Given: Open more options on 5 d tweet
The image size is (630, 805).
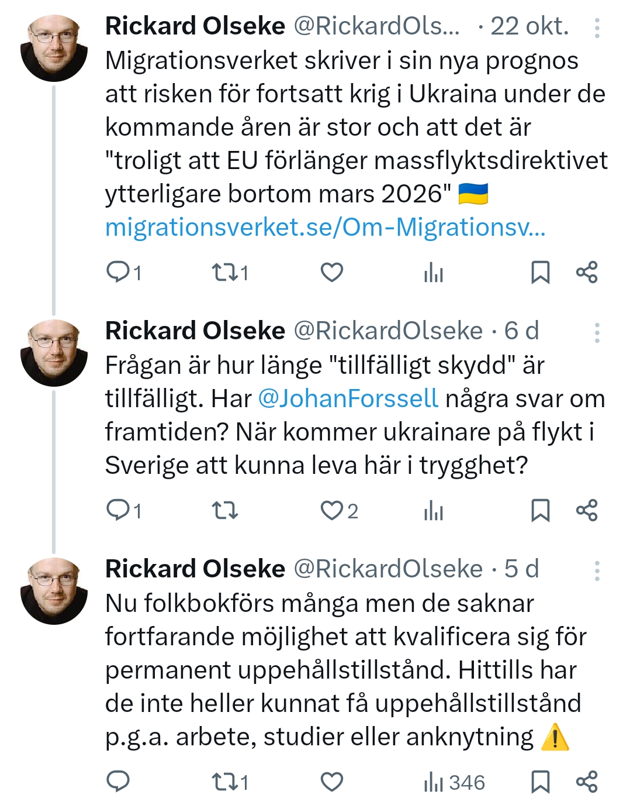Looking at the screenshot, I should tap(597, 570).
